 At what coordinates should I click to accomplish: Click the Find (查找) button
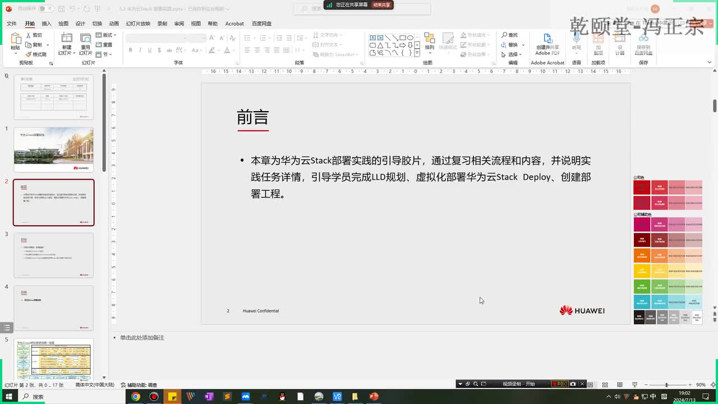(510, 35)
